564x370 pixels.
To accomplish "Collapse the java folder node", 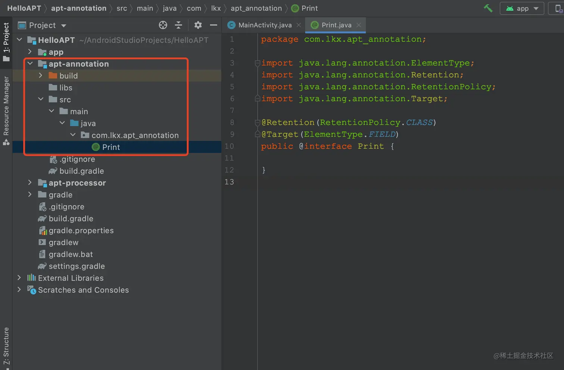I will (62, 123).
